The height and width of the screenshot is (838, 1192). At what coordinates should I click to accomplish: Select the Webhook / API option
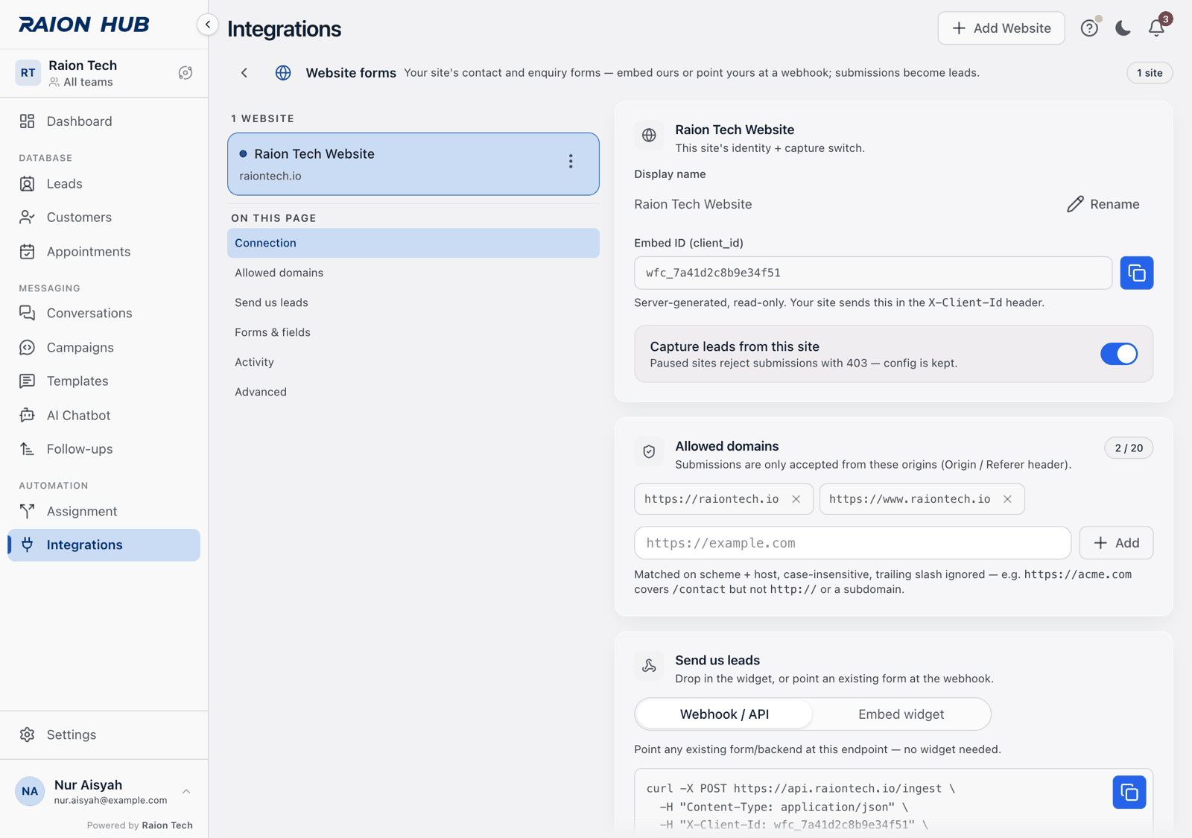pyautogui.click(x=724, y=714)
